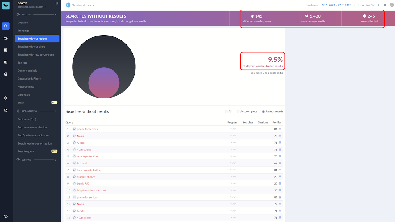Go to Exit rate in sidebar

pos(23,63)
